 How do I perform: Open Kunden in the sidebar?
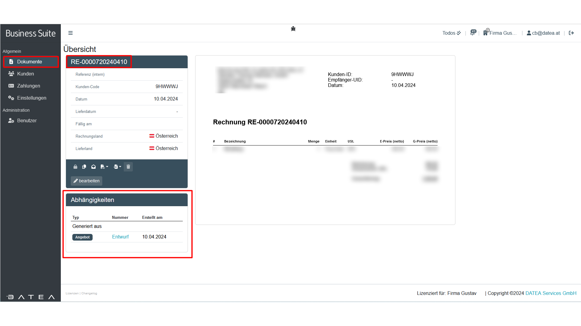(x=25, y=74)
